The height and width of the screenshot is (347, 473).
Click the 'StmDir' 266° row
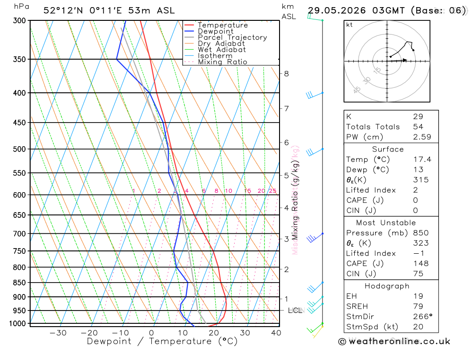pos(391,317)
